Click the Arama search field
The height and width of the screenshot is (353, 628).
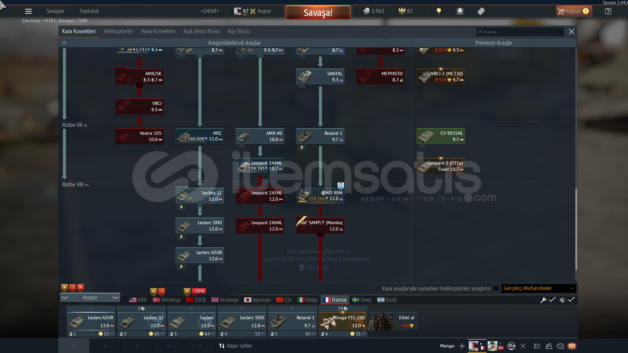[x=520, y=32]
